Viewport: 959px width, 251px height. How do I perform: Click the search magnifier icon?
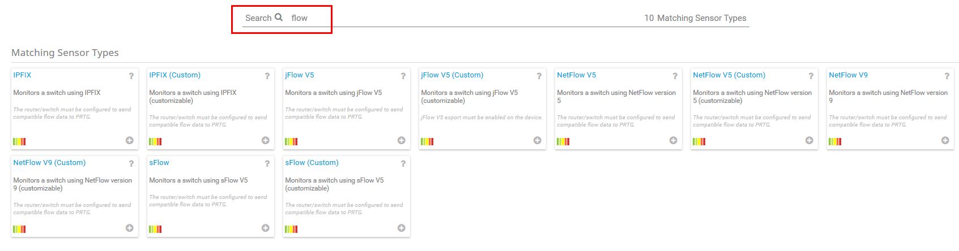pyautogui.click(x=278, y=18)
